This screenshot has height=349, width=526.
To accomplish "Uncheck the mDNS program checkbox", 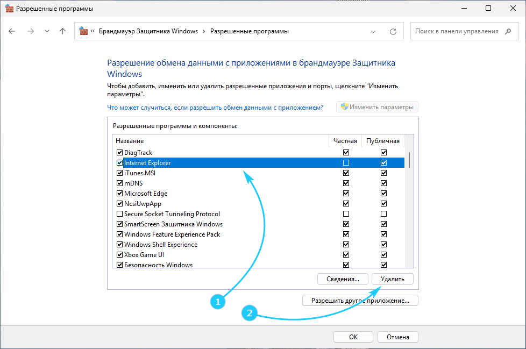I will coord(119,183).
